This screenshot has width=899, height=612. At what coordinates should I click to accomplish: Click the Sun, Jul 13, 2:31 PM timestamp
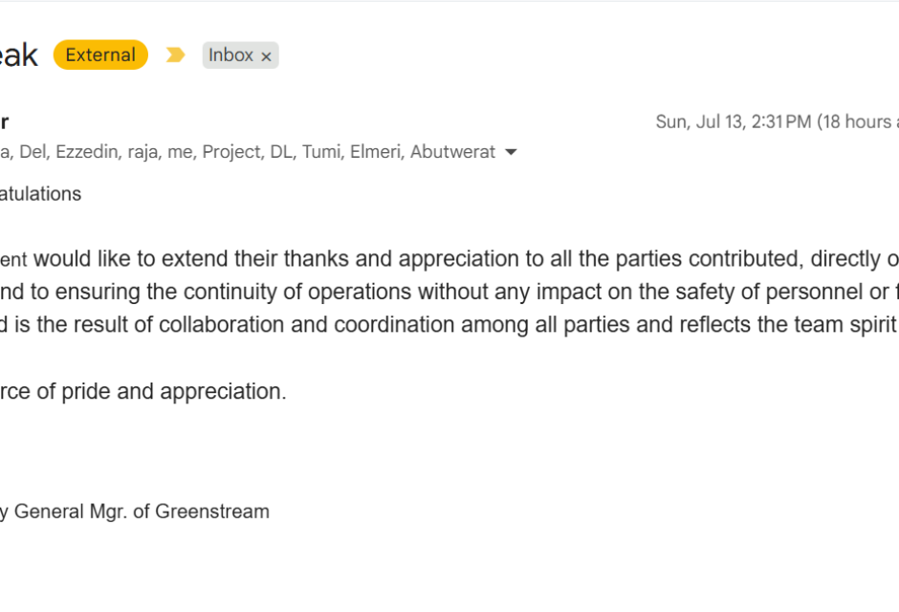click(x=734, y=122)
